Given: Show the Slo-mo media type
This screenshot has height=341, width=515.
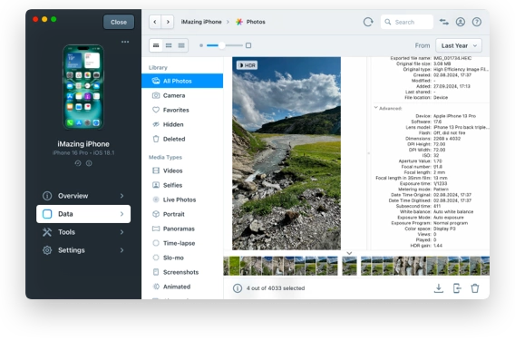Looking at the screenshot, I should pos(182,258).
